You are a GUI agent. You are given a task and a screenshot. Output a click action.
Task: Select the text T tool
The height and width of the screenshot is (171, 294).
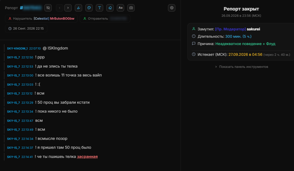99,8
